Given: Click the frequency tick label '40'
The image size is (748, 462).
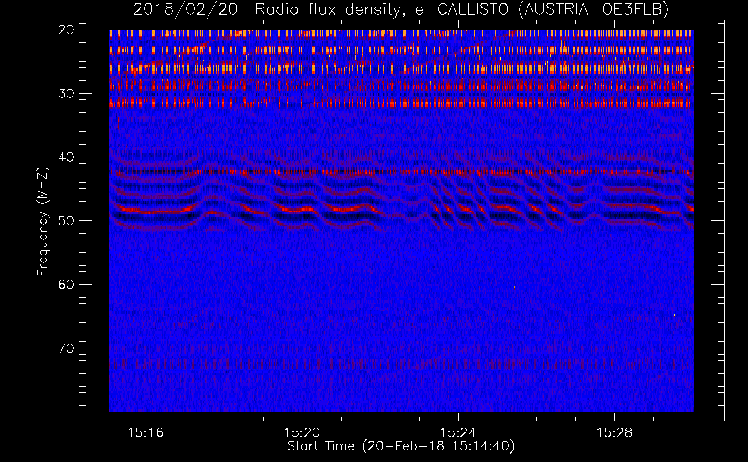Looking at the screenshot, I should pyautogui.click(x=67, y=157).
